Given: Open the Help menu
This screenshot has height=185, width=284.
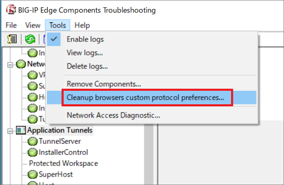Looking at the screenshot, I should point(82,25).
